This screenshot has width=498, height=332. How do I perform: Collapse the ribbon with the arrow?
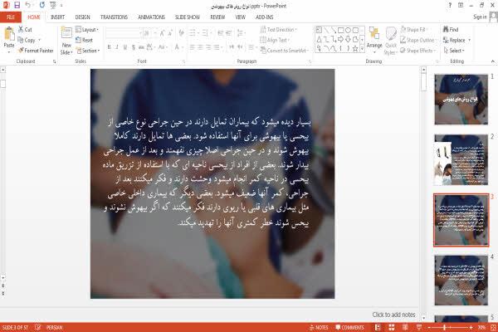492,61
